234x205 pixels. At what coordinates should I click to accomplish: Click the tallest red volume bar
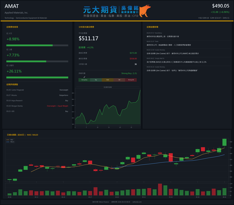click(160, 190)
